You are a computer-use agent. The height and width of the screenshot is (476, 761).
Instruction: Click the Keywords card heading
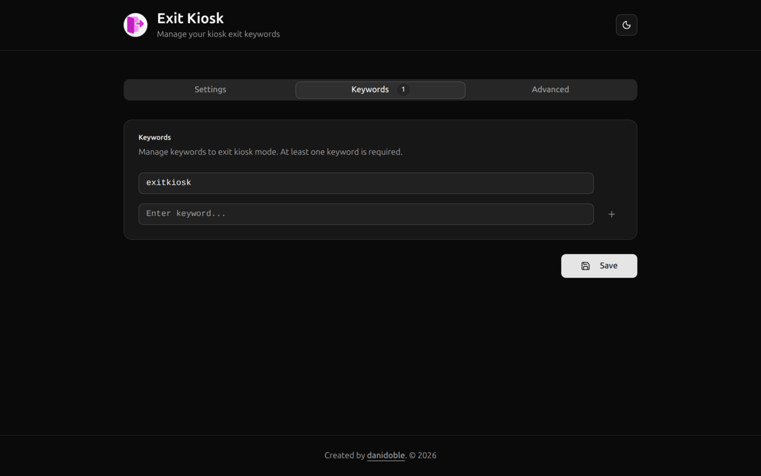(155, 137)
